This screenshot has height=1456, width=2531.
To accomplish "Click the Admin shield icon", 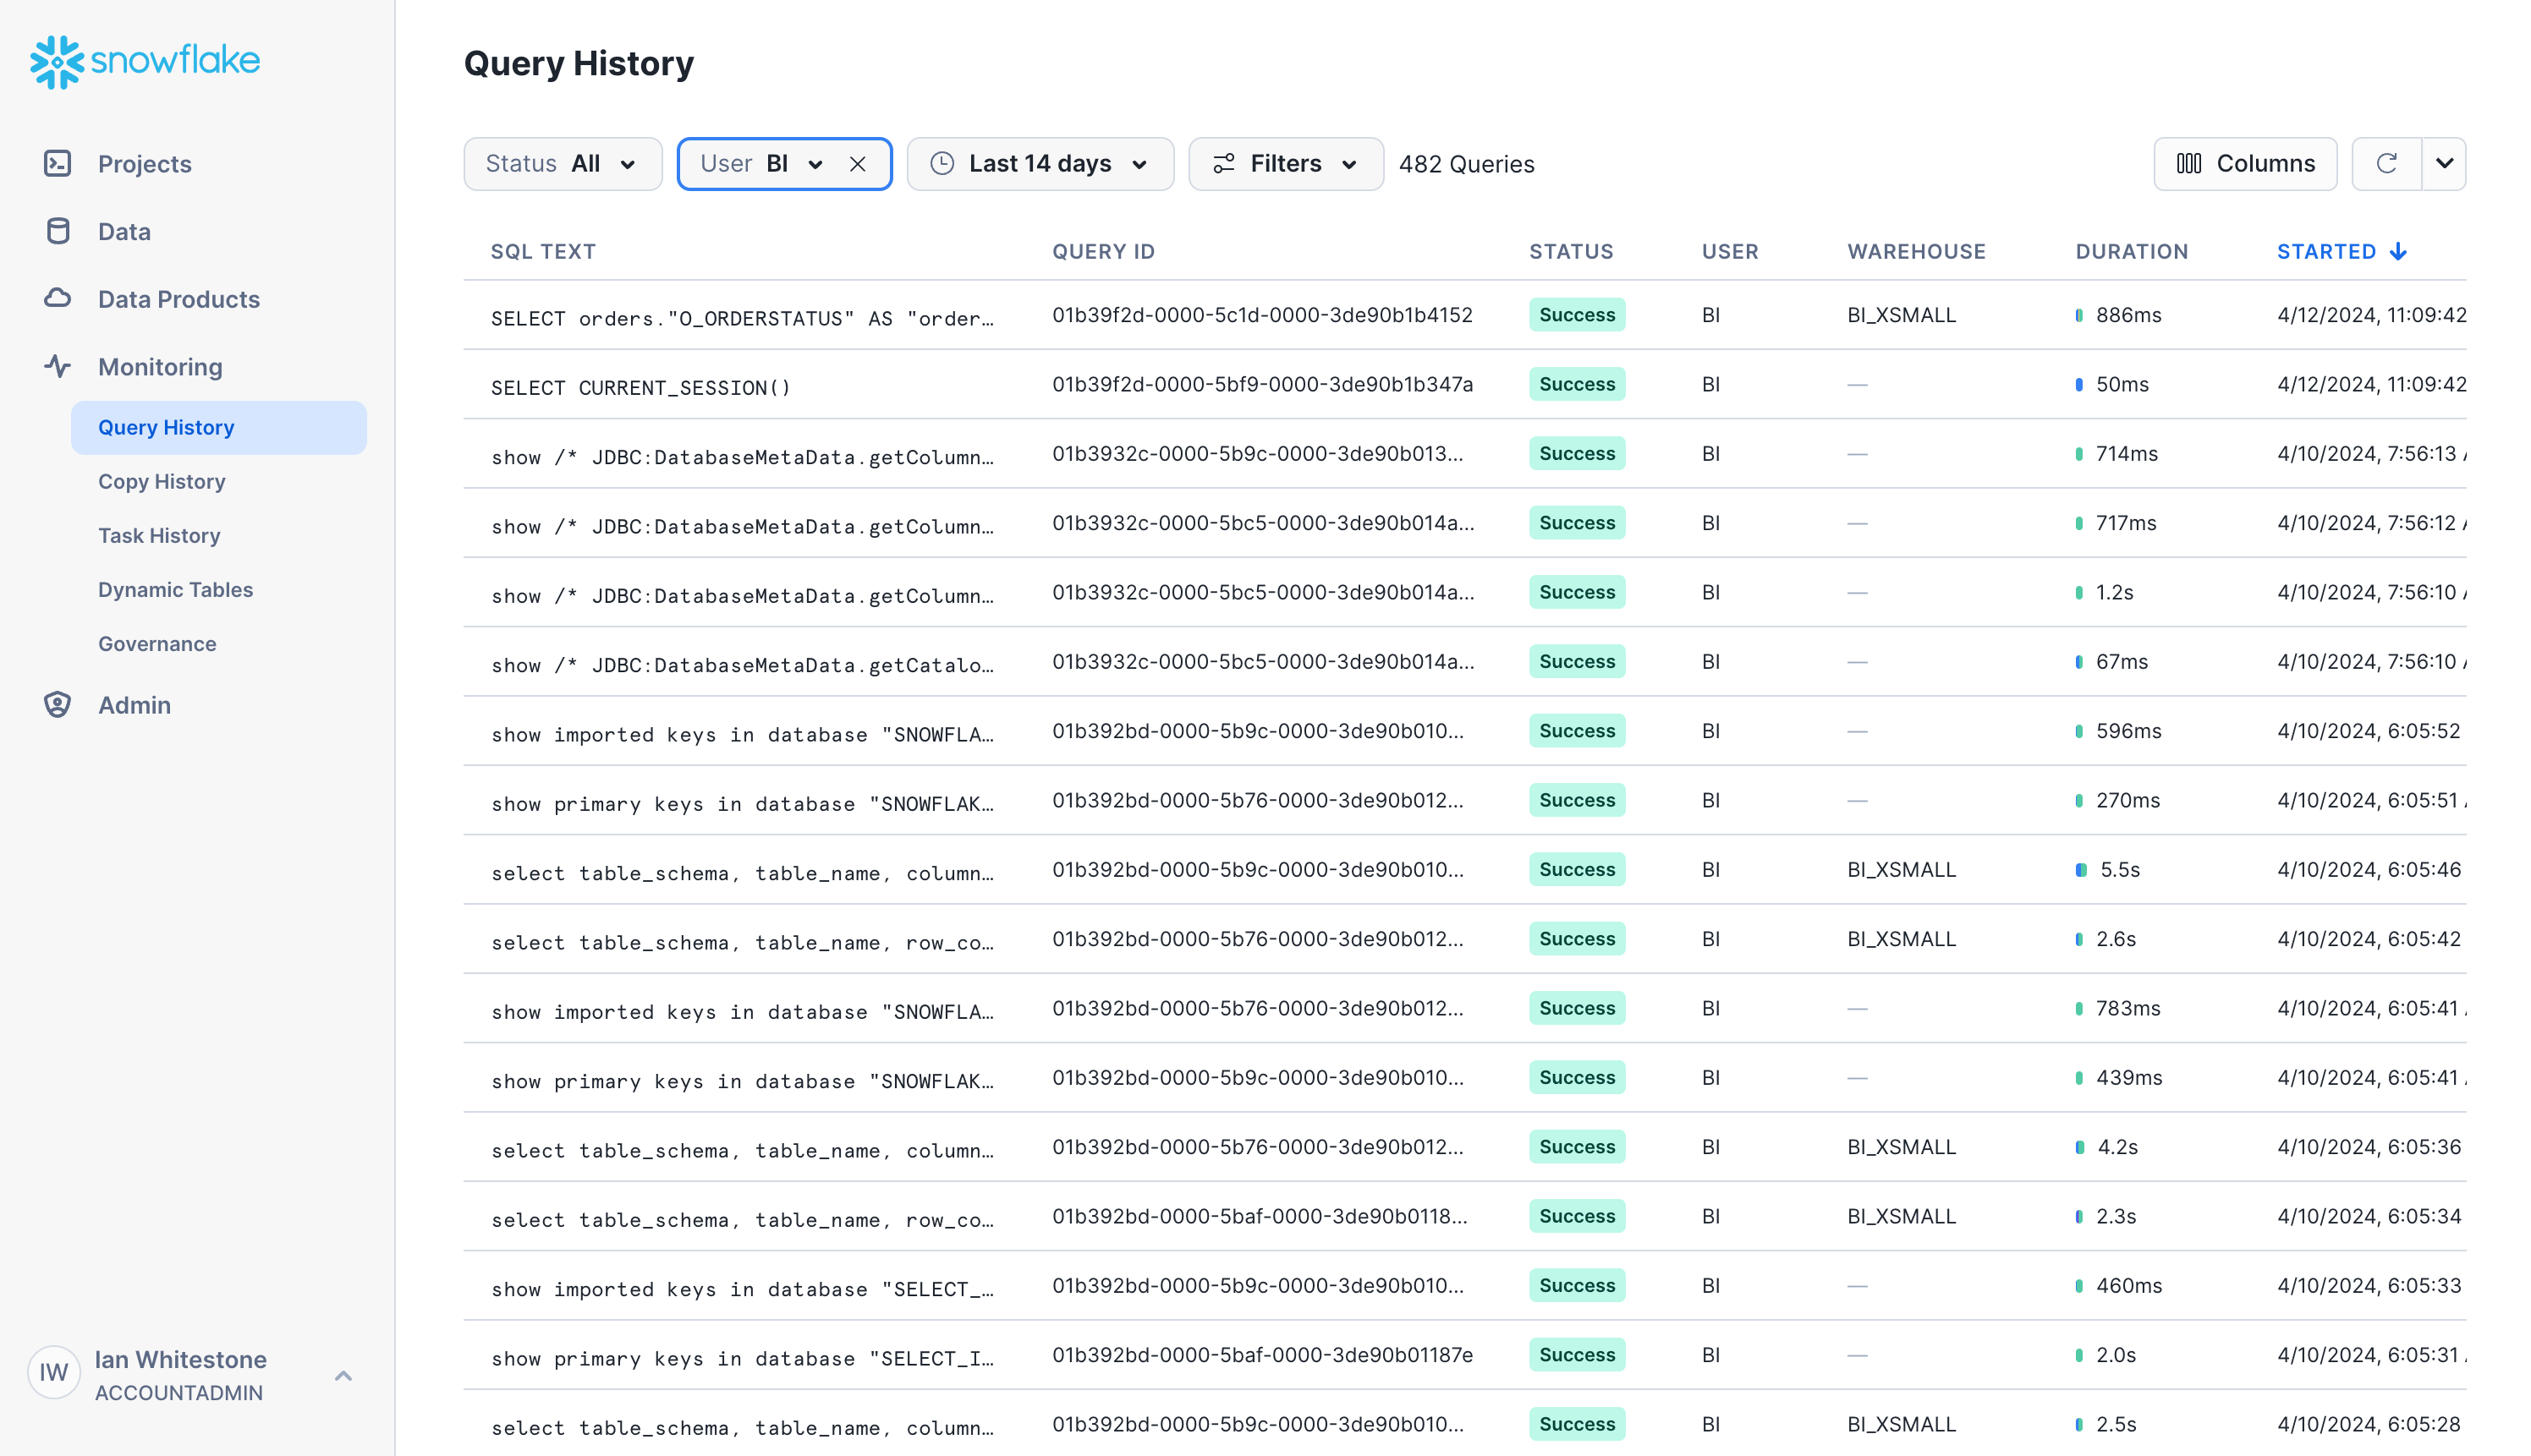I will (x=57, y=704).
